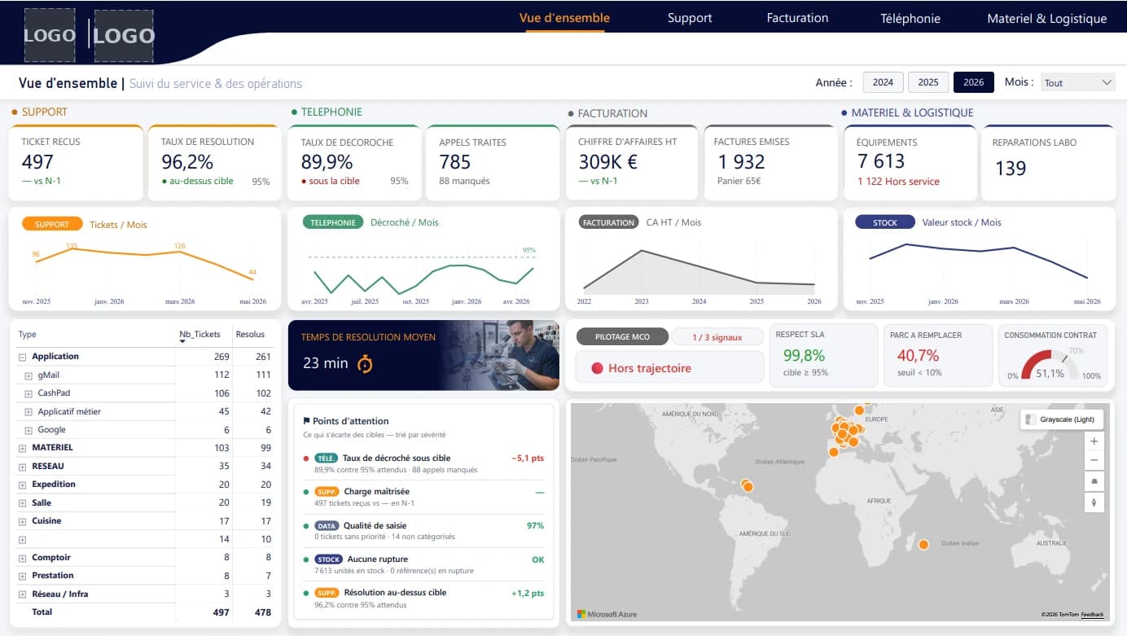
Task: Click the Appels traités 785 card
Action: click(493, 163)
